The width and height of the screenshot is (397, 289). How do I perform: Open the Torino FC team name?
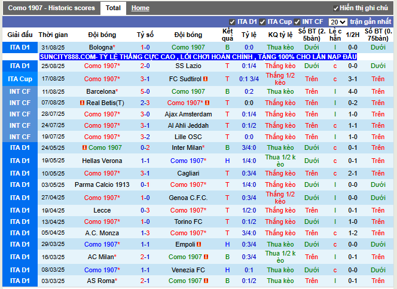click(188, 222)
